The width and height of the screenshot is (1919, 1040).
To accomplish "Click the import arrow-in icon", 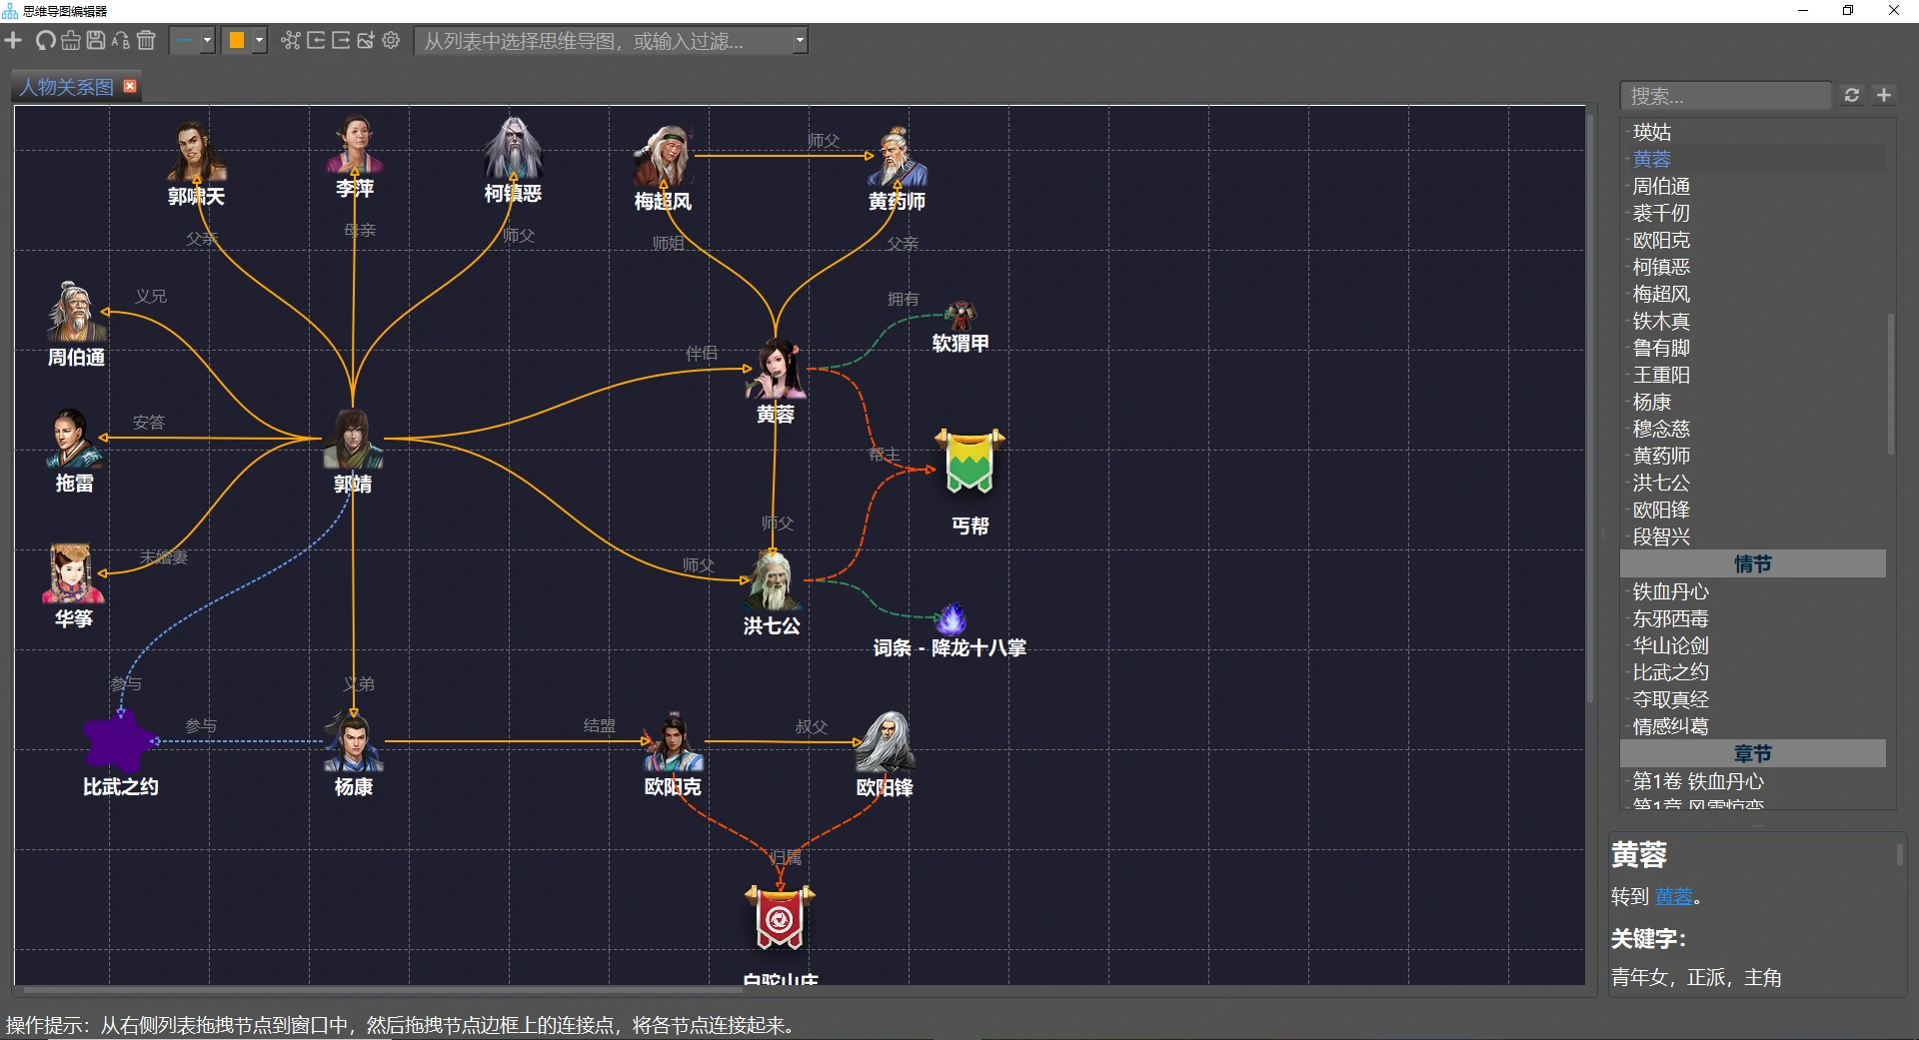I will click(316, 40).
